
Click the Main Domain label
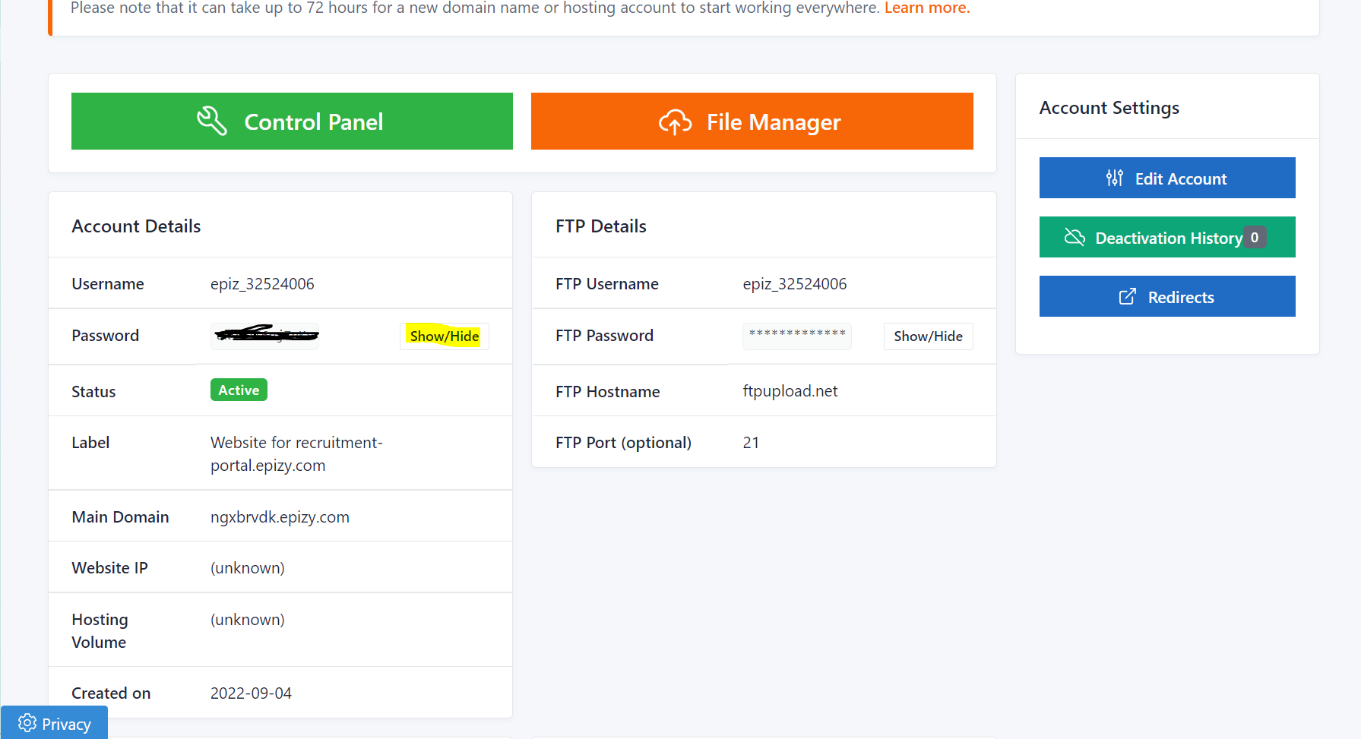pyautogui.click(x=120, y=517)
